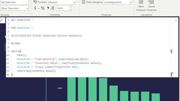Open the Data category Uncategorized dropdown
The width and height of the screenshot is (180, 101).
117,2
